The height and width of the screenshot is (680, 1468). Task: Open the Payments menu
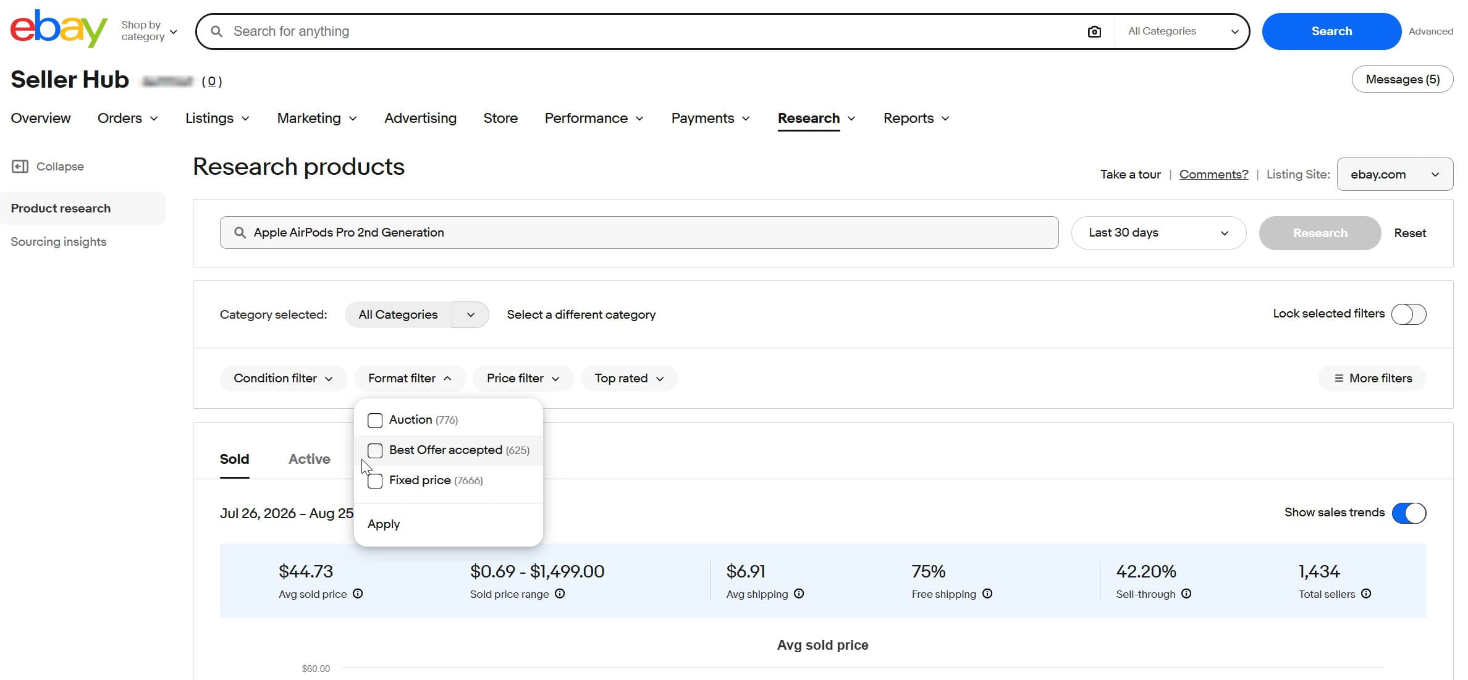711,118
